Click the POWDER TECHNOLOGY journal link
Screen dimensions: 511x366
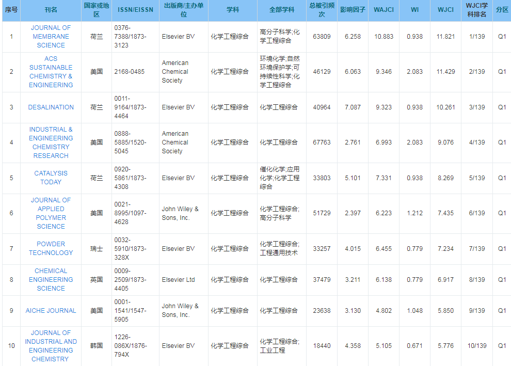coord(51,248)
